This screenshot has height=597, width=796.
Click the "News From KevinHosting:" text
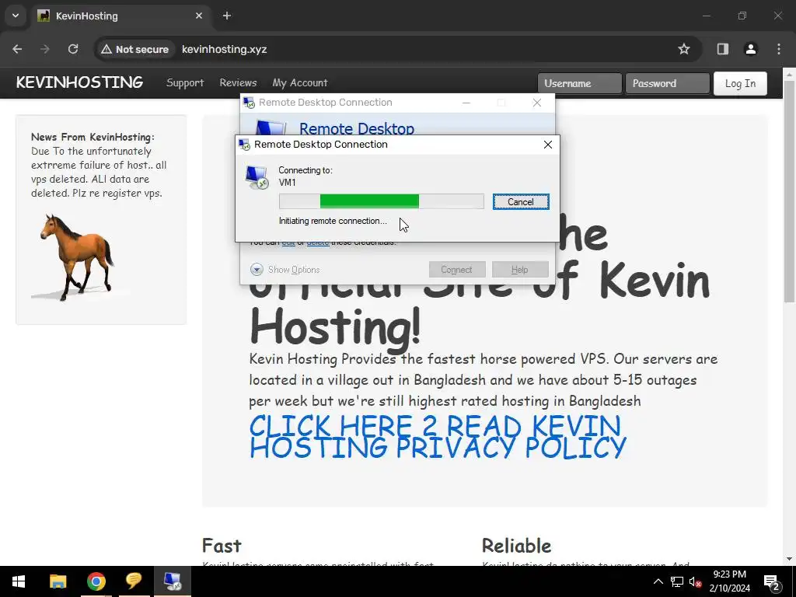coord(93,137)
